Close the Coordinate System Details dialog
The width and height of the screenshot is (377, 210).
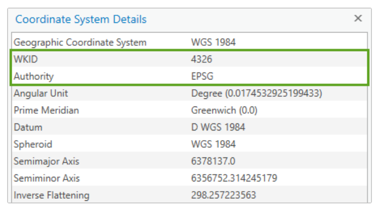358,18
